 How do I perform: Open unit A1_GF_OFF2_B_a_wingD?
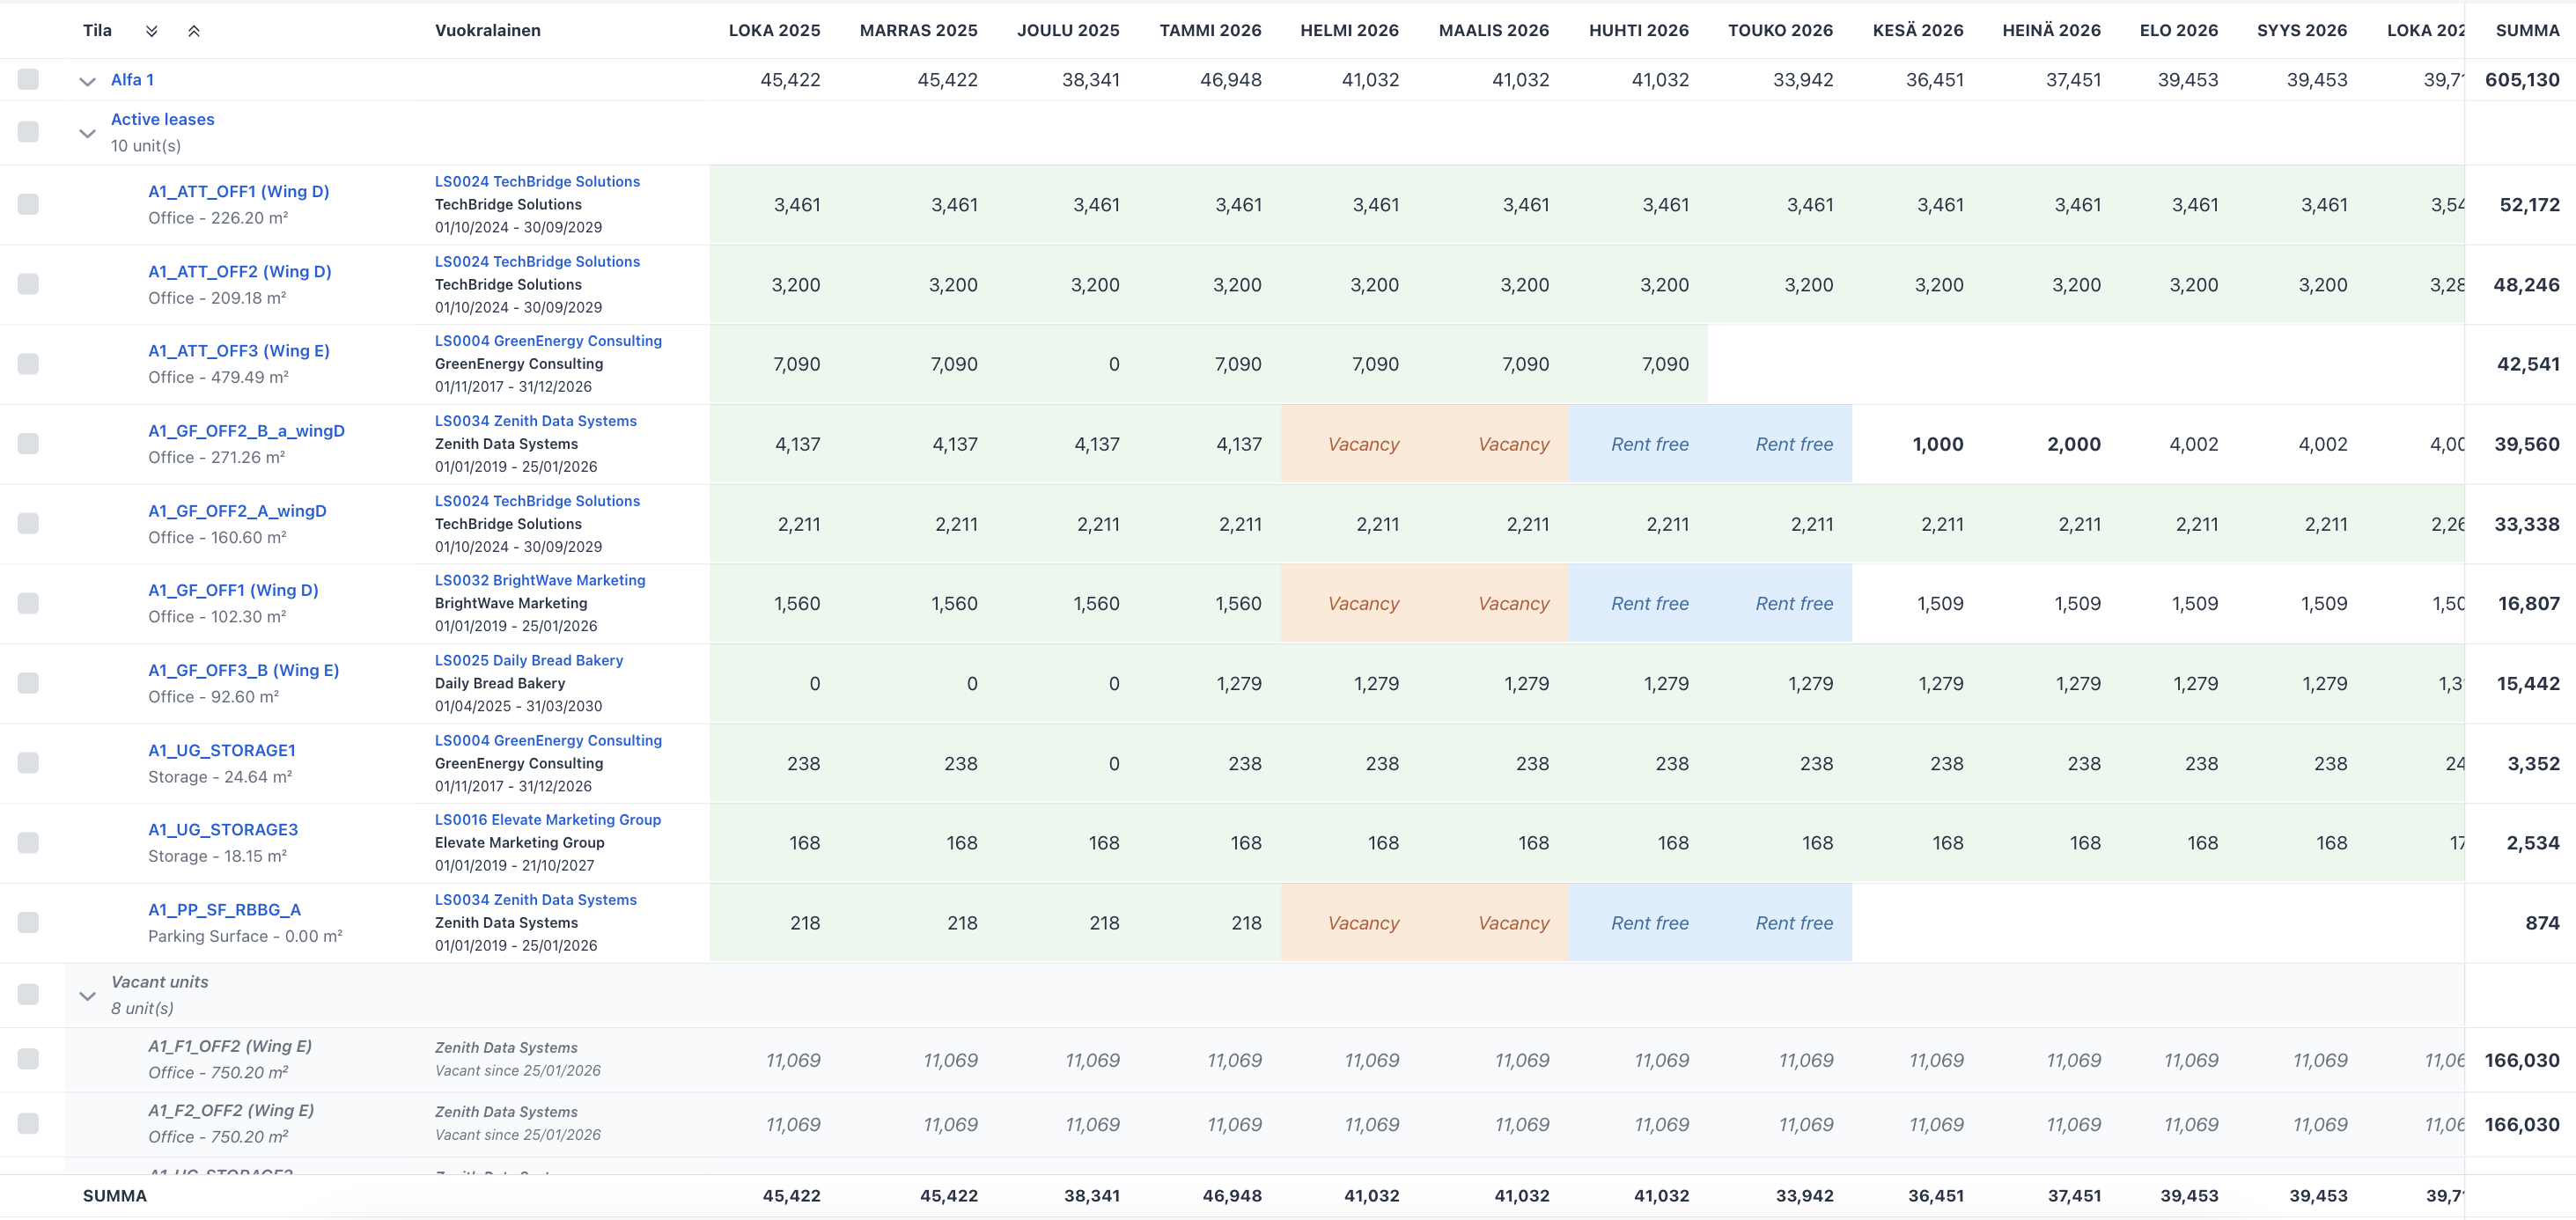click(x=246, y=431)
